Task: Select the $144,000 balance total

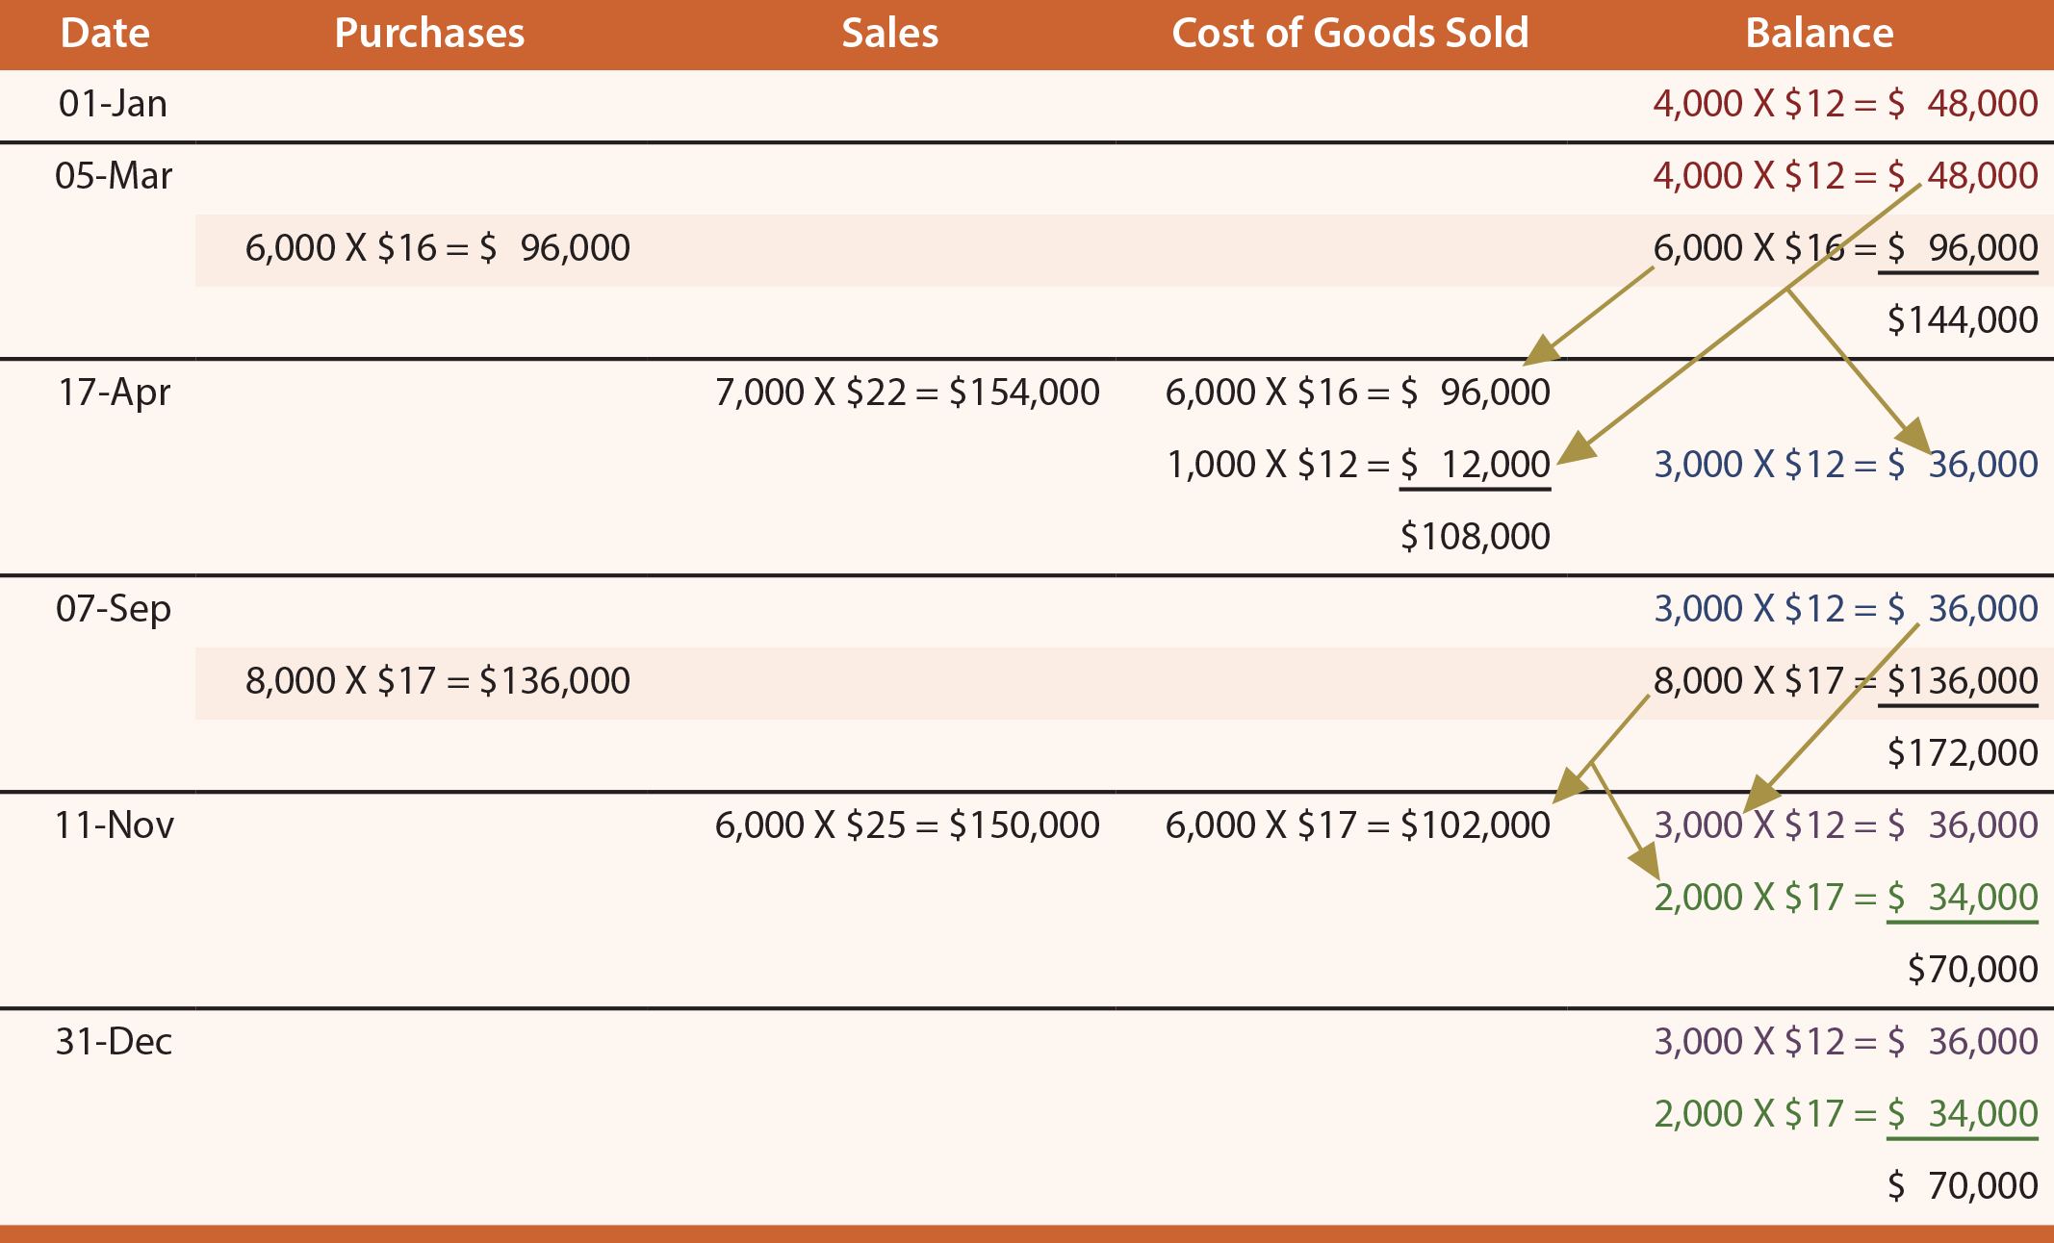Action: (1963, 320)
